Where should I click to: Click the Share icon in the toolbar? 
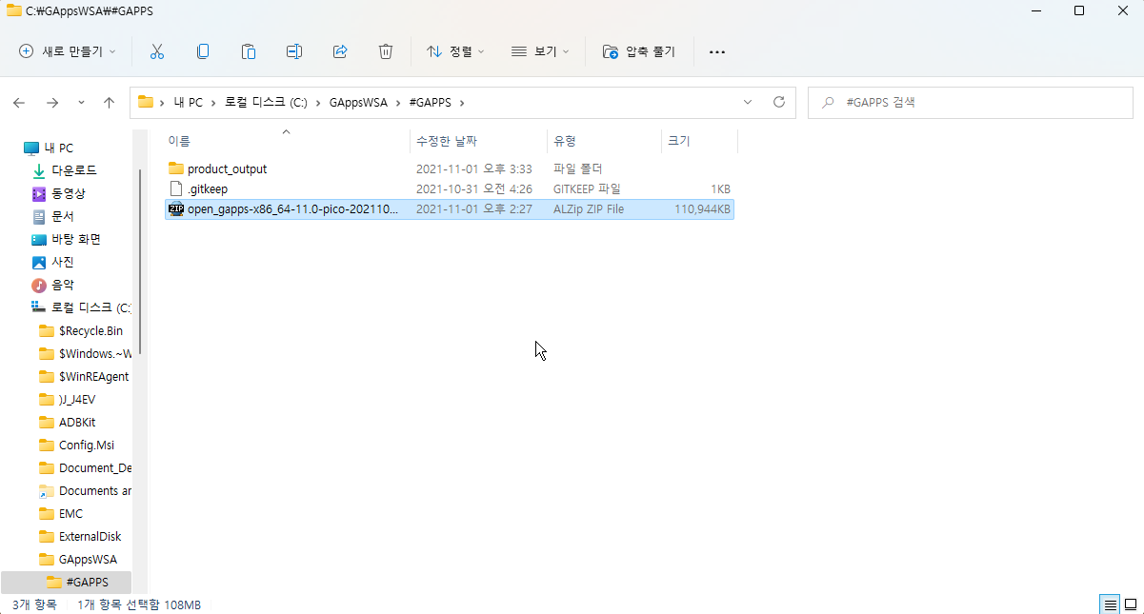point(339,51)
